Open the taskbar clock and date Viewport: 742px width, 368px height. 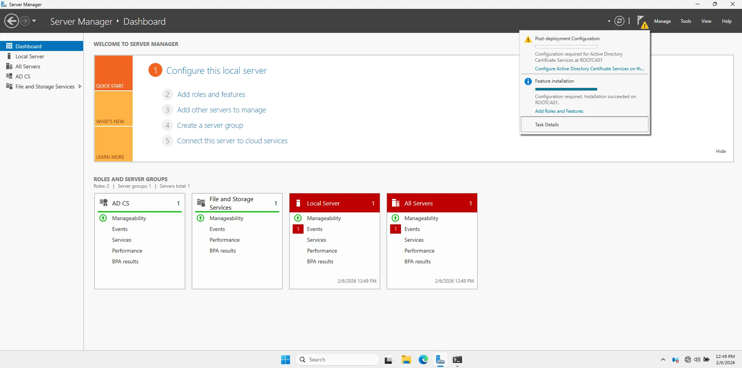tap(725, 360)
